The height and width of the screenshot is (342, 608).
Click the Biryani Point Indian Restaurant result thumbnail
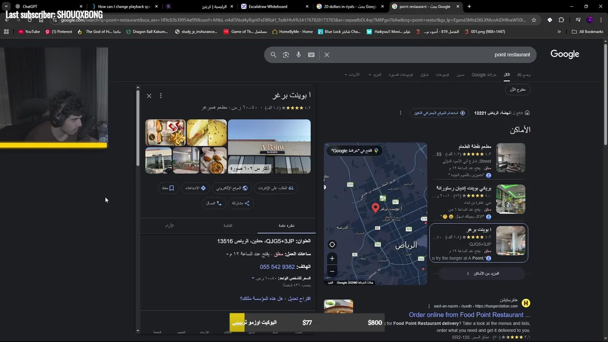[511, 199]
